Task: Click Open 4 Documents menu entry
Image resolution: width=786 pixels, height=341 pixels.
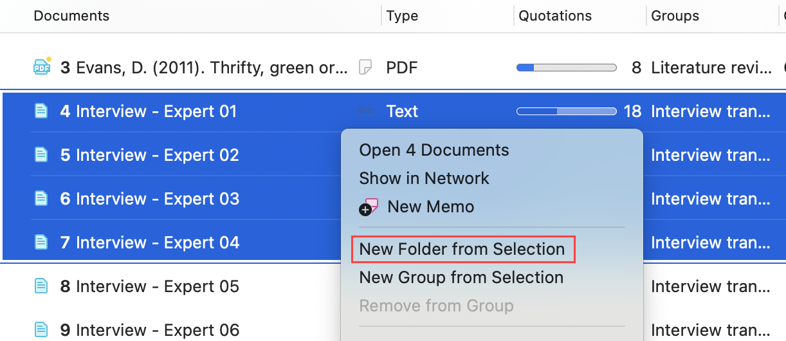Action: pos(434,150)
